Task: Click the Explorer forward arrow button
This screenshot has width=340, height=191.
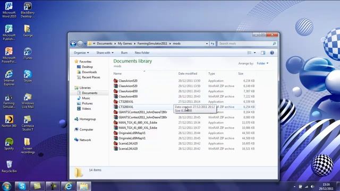Action: 80,44
